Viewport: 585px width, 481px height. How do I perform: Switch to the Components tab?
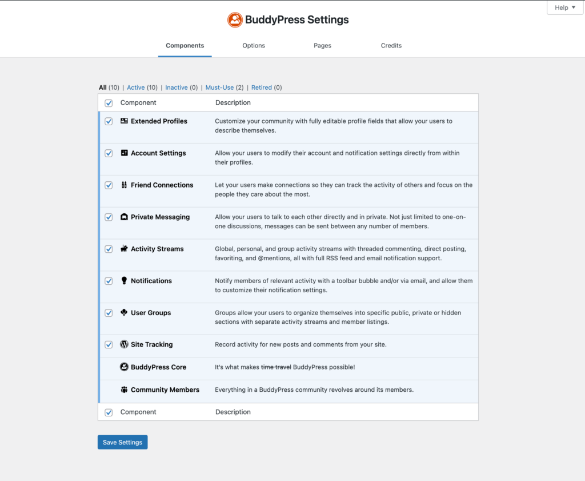point(185,46)
